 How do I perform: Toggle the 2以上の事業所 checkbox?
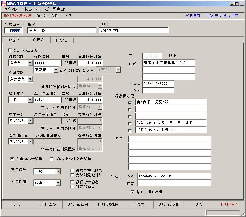(10, 50)
